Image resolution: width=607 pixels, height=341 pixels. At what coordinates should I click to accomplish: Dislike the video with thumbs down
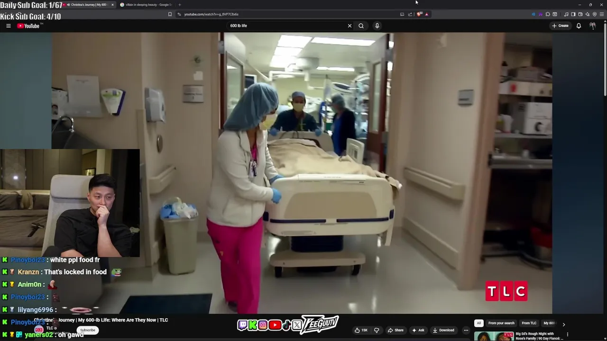[x=377, y=330]
